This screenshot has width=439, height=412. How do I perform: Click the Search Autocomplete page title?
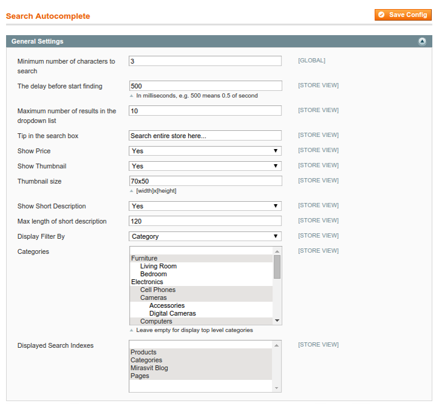point(48,16)
